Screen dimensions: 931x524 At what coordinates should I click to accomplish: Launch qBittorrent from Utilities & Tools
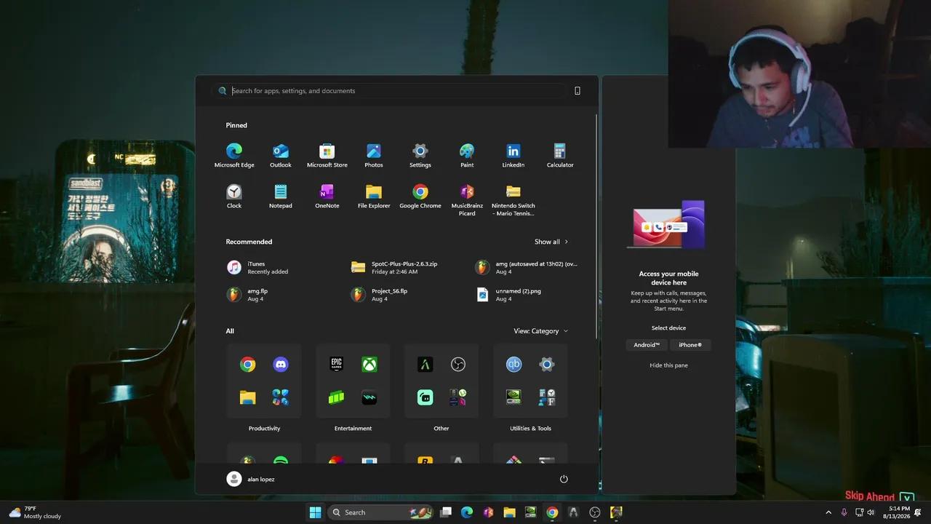click(514, 365)
